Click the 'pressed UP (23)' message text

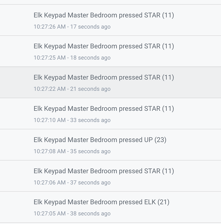tap(142, 140)
